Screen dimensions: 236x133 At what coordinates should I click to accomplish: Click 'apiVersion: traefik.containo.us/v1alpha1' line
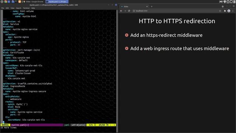tap(28, 83)
